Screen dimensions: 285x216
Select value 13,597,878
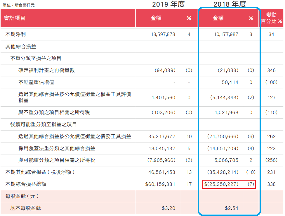pyautogui.click(x=163, y=34)
